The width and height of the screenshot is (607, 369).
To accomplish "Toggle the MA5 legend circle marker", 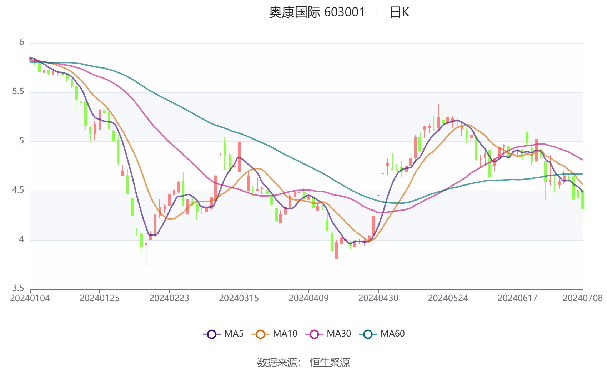I will 212,334.
